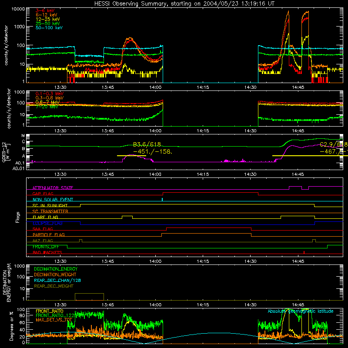Image resolution: width=348 pixels, height=348 pixels.
Task: Click the Absolute geomagnetic latitude label
Action: (x=301, y=311)
